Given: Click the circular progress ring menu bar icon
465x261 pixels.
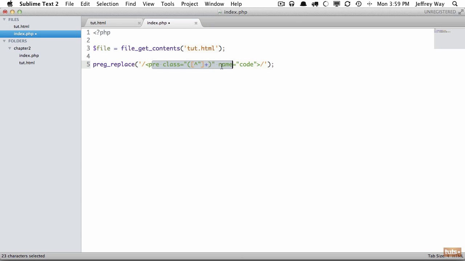Looking at the screenshot, I should coord(326,4).
